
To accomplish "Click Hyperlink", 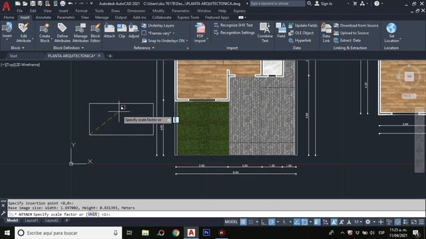I will tap(300, 40).
